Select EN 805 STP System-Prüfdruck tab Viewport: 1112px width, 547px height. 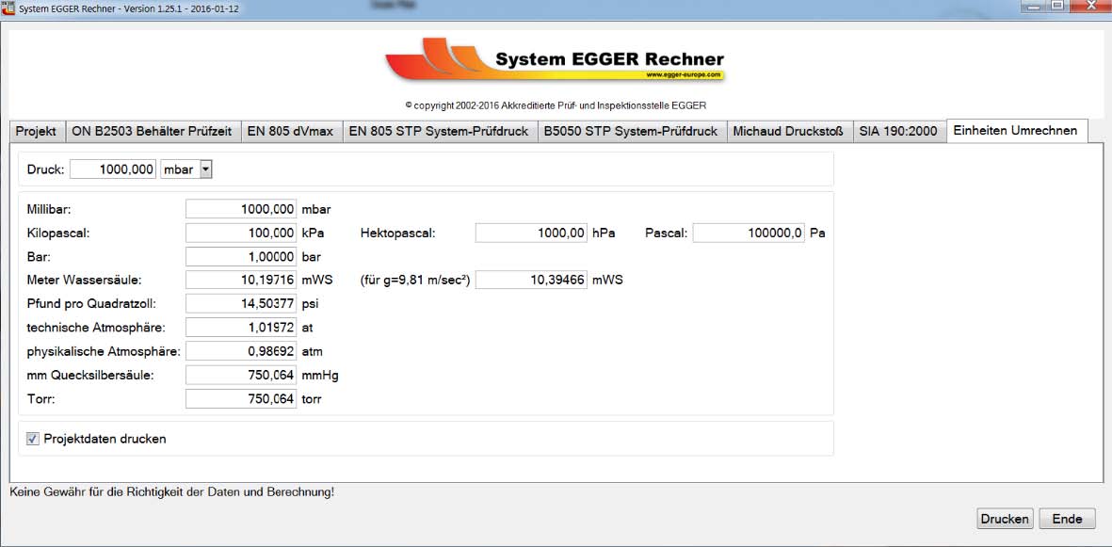439,131
